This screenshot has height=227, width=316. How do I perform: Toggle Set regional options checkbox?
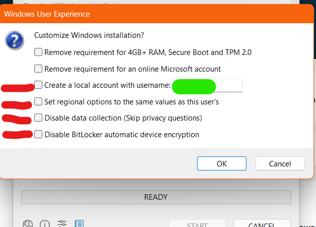pyautogui.click(x=38, y=102)
